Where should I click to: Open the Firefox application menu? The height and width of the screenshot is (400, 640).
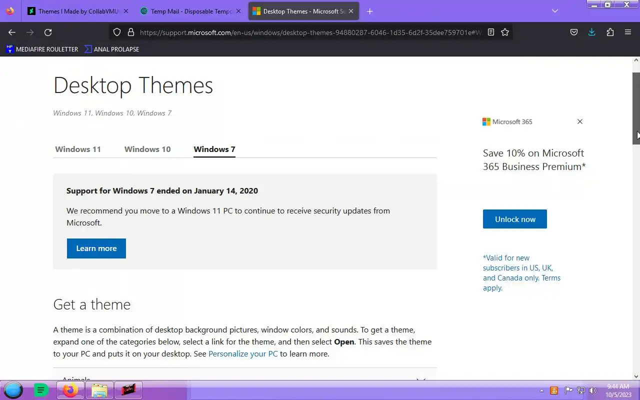[628, 32]
